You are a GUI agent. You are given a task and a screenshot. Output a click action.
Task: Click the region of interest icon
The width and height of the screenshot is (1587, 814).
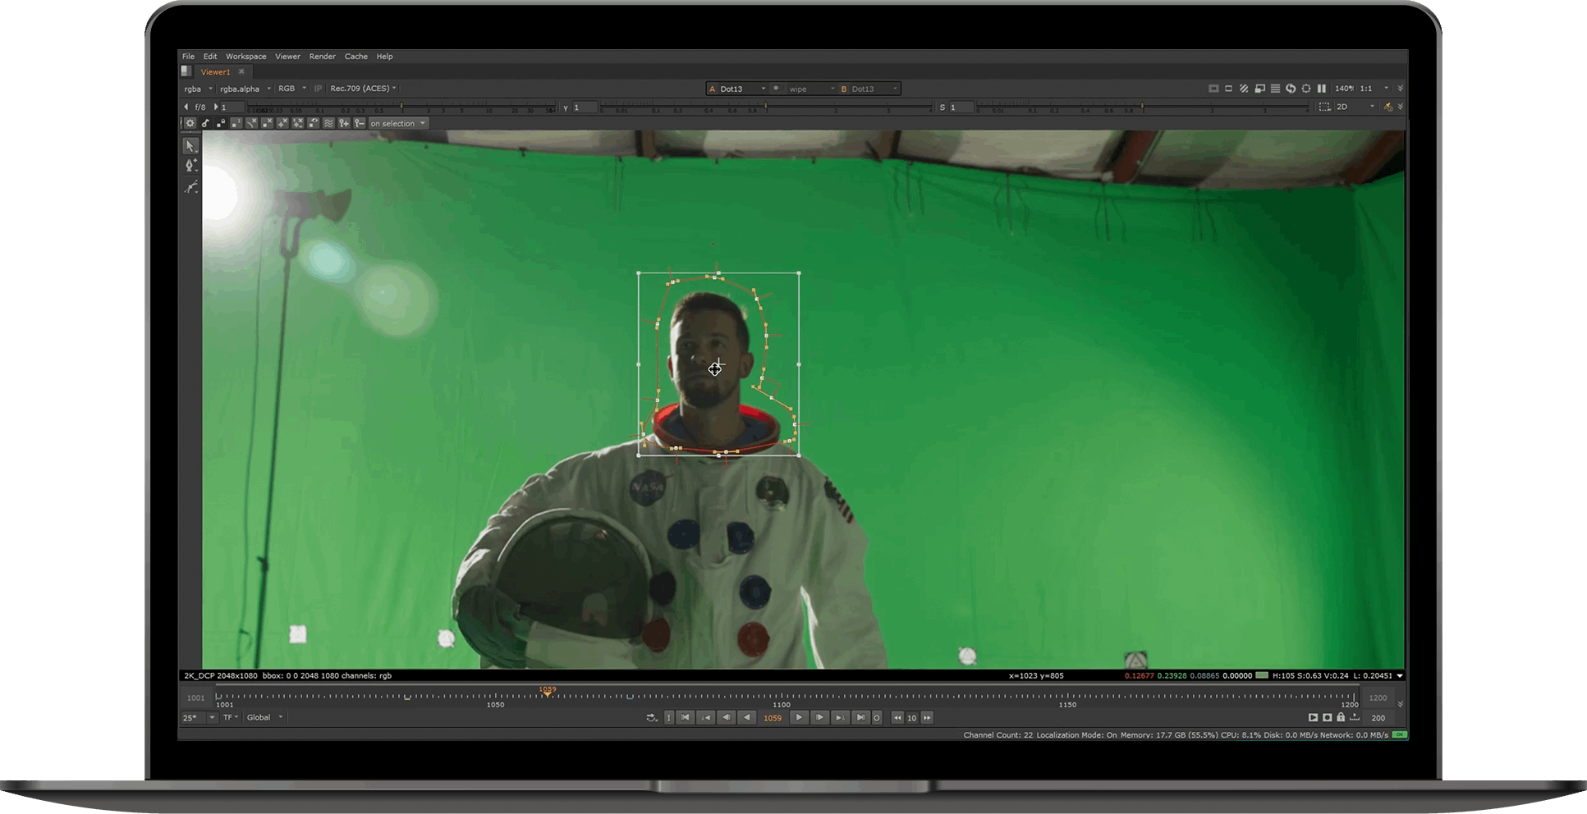point(1324,107)
